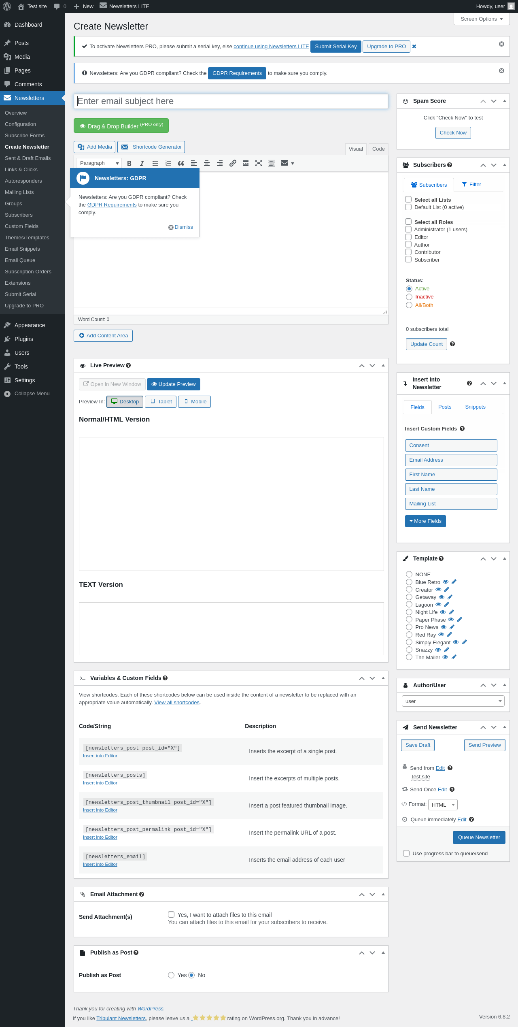
Task: Click the Add Content Area button
Action: [x=103, y=336]
